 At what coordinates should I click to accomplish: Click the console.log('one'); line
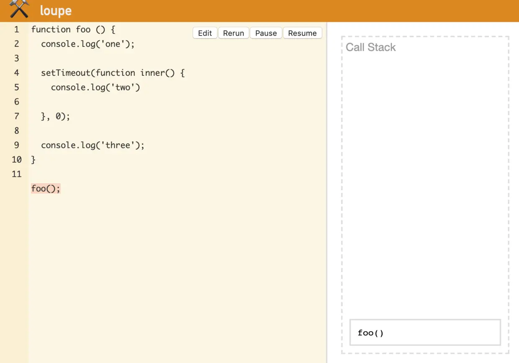[x=88, y=44]
